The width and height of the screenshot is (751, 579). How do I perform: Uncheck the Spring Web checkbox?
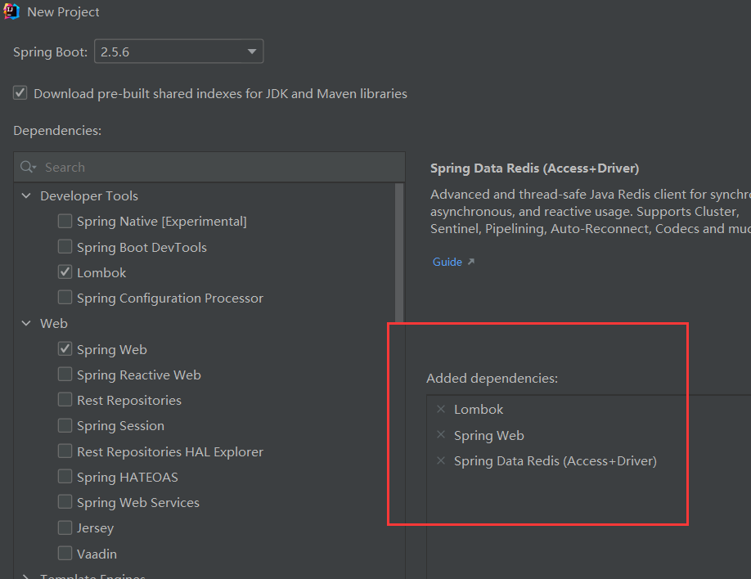click(65, 348)
